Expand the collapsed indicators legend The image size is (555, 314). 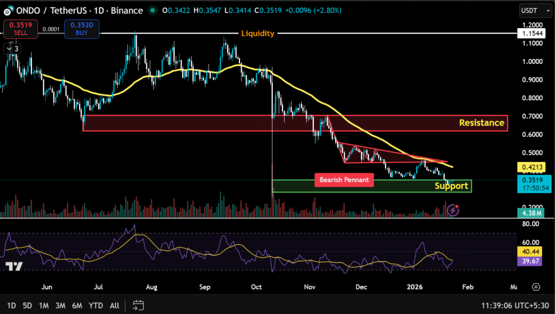11,49
